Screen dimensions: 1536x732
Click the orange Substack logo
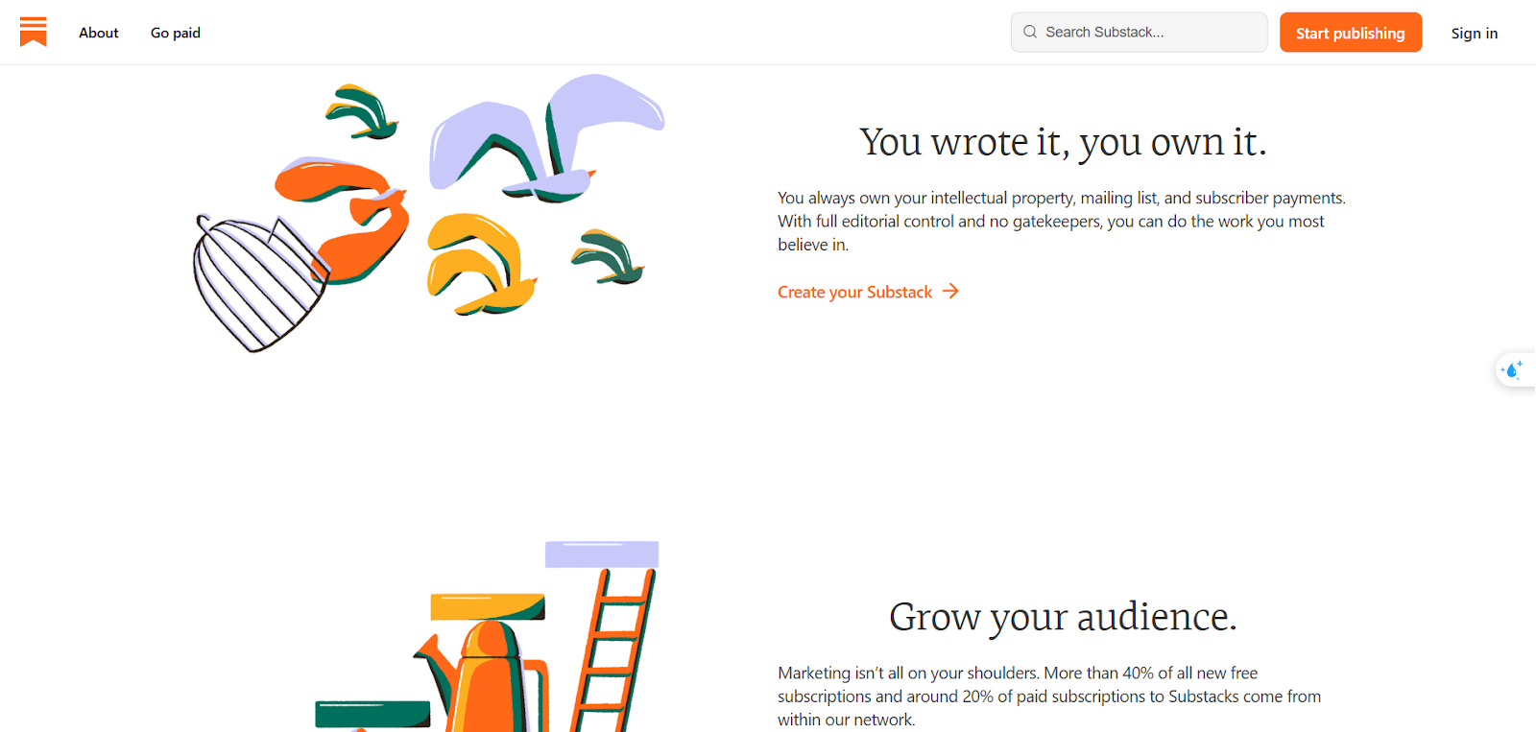coord(34,32)
